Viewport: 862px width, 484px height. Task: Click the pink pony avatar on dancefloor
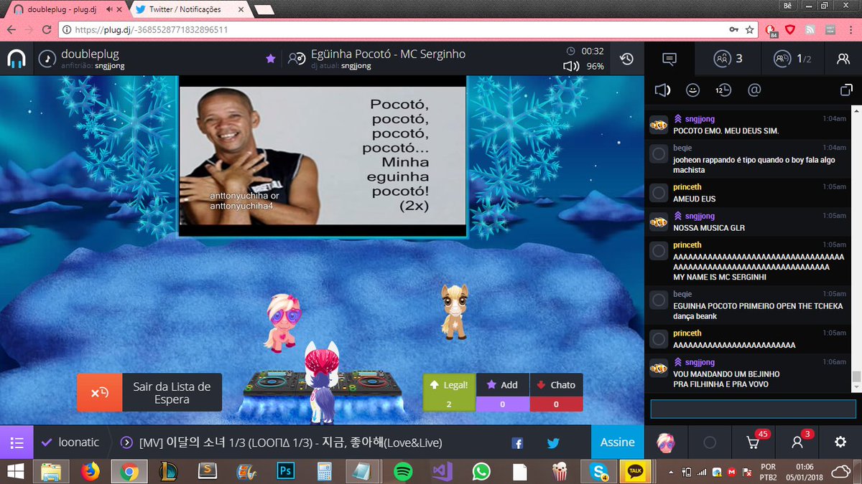point(282,322)
